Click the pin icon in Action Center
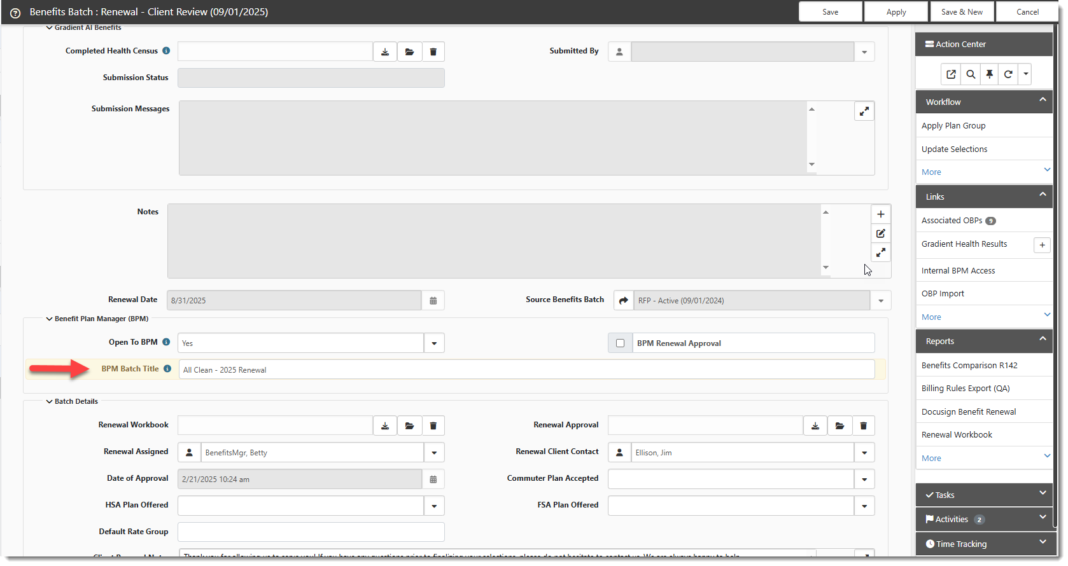Image resolution: width=1068 pixels, height=566 pixels. coord(989,74)
